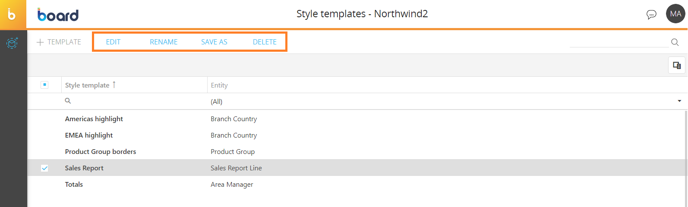Viewport: 688px width, 207px height.
Task: Toggle the select-all checkbox in header
Action: pyautogui.click(x=44, y=85)
